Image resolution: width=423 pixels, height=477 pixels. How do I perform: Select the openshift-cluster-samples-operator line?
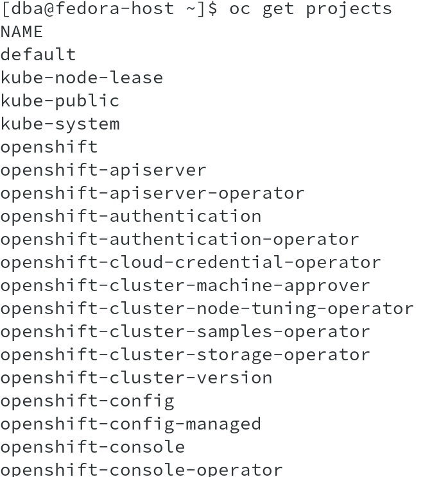pos(185,332)
